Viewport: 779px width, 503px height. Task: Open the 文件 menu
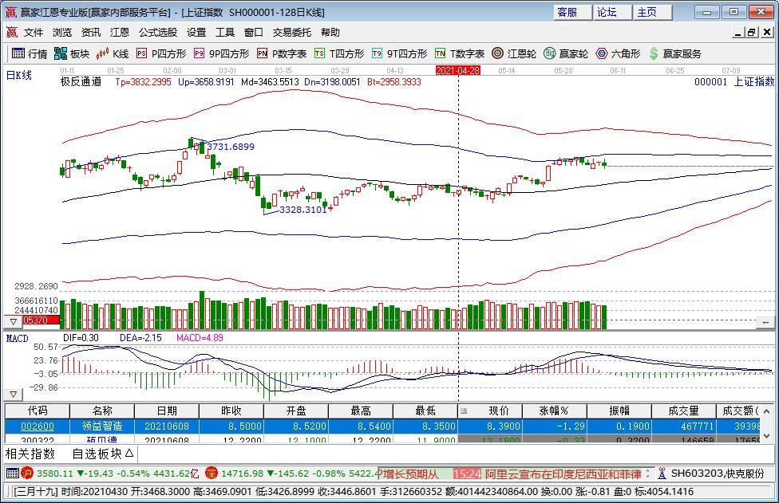[x=34, y=32]
